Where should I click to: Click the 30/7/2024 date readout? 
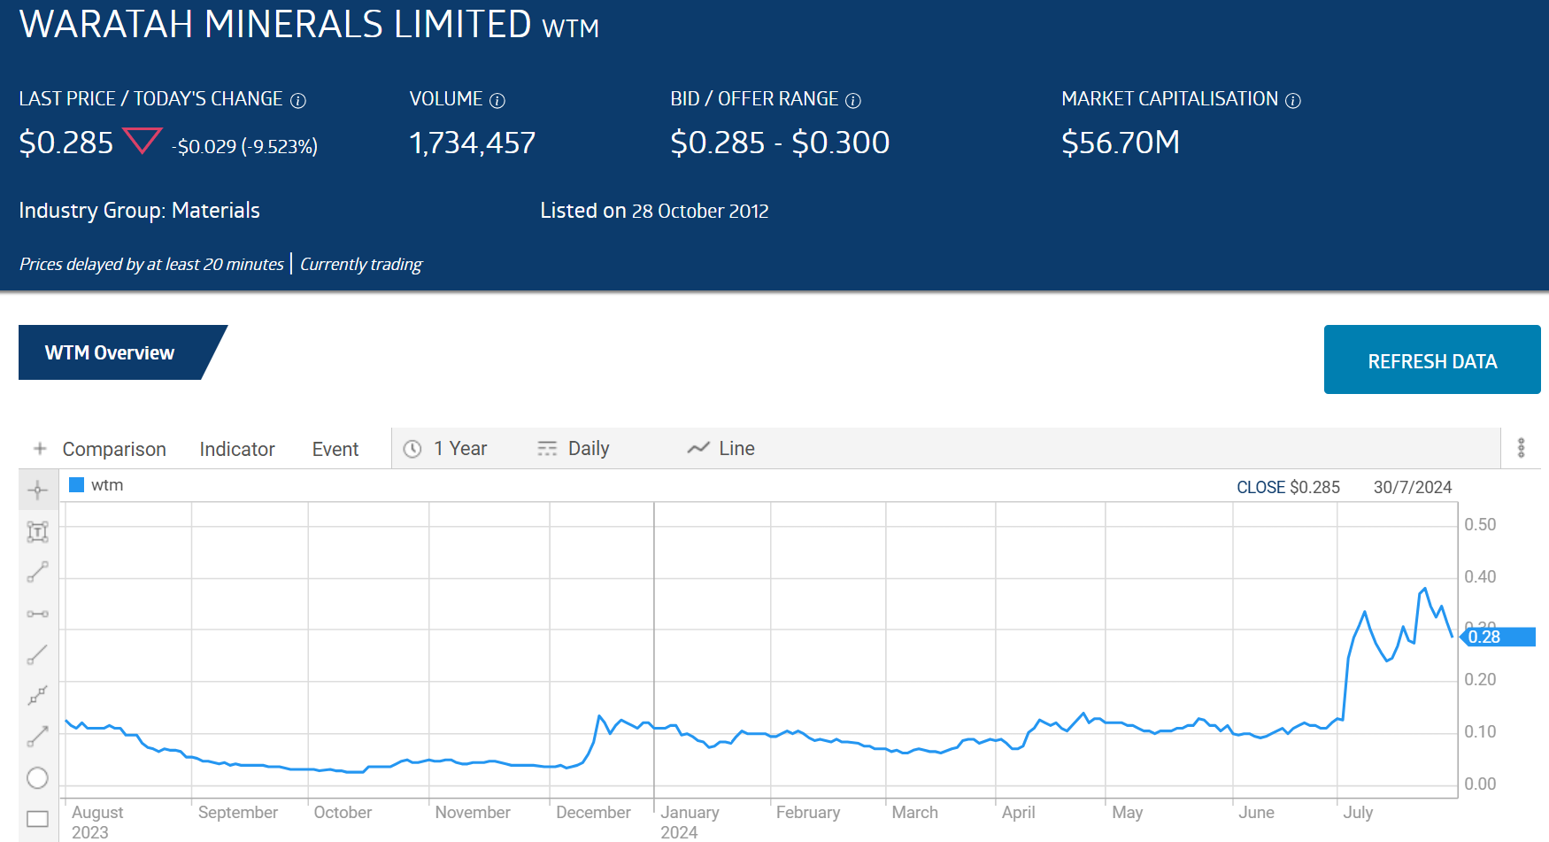1413,488
